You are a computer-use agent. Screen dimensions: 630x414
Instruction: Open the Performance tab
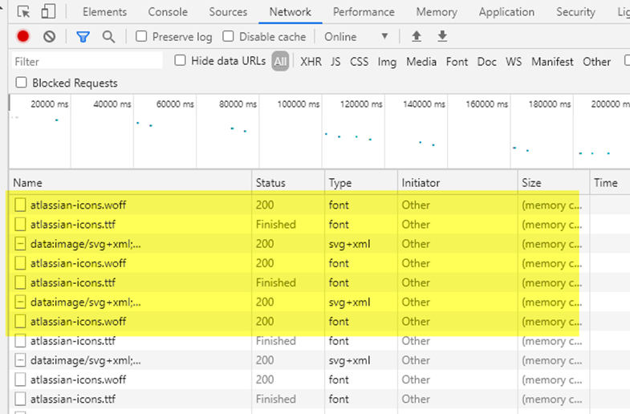point(364,12)
